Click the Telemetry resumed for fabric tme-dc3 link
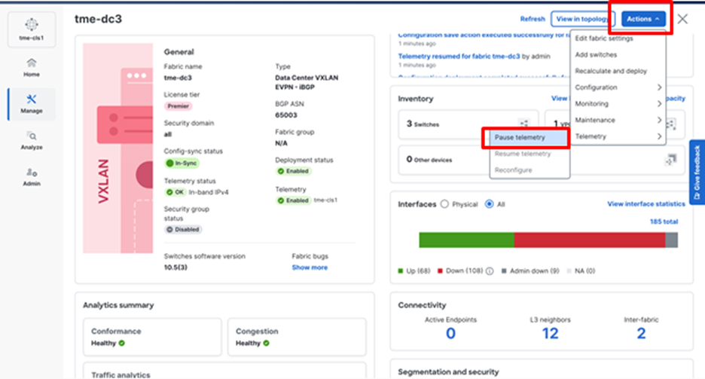705x379 pixels. click(459, 57)
